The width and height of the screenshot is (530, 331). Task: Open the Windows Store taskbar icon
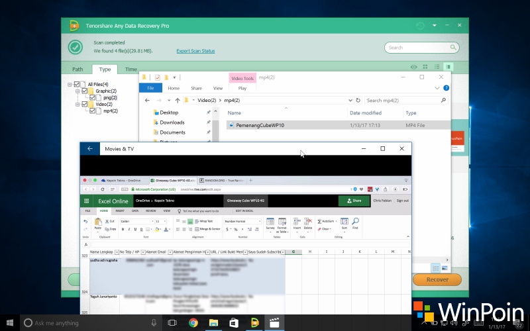tap(234, 323)
